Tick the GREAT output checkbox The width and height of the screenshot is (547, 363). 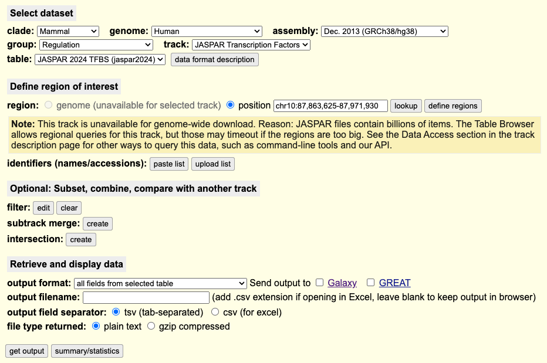click(371, 283)
